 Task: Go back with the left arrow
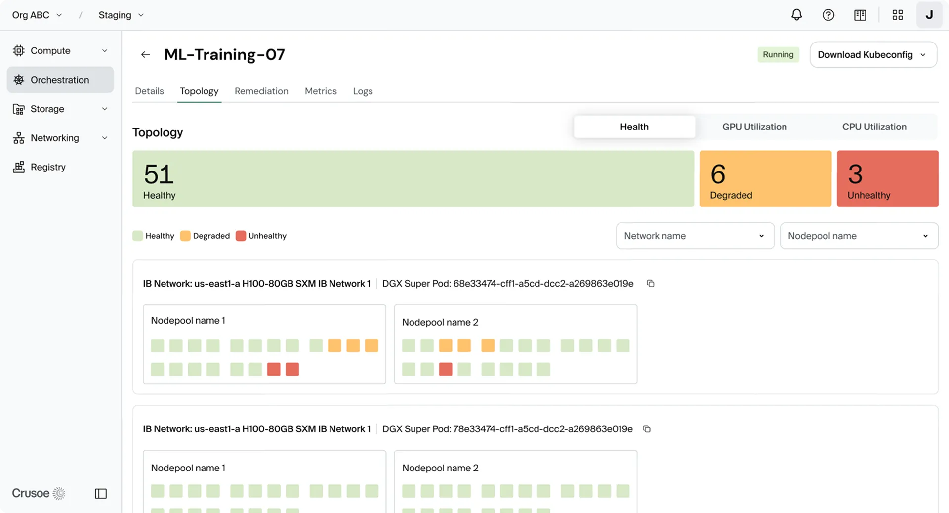145,54
